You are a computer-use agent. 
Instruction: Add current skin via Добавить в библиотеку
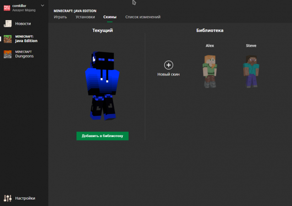[x=103, y=136]
